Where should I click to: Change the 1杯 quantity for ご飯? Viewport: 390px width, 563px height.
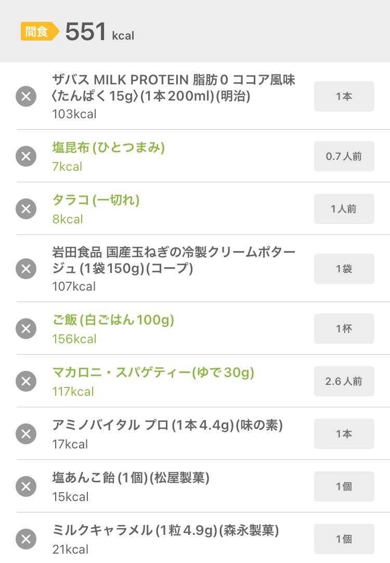click(344, 329)
